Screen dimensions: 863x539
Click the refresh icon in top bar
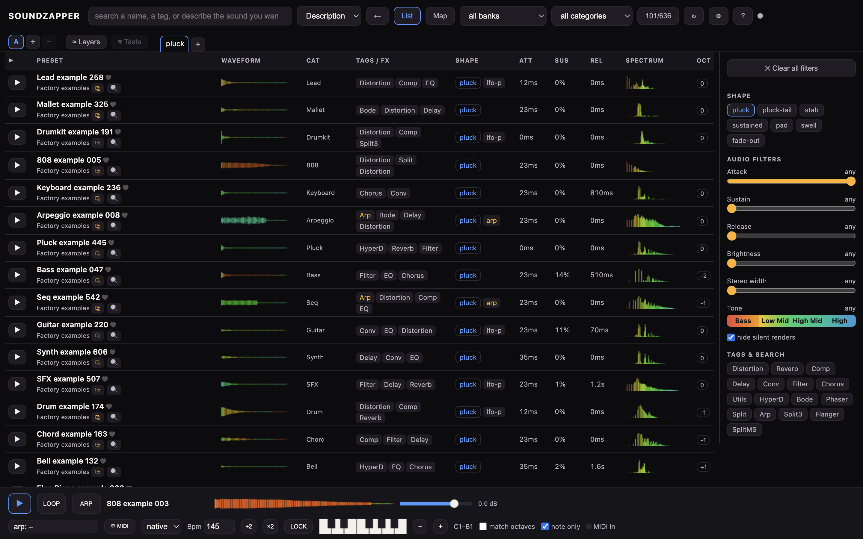693,16
